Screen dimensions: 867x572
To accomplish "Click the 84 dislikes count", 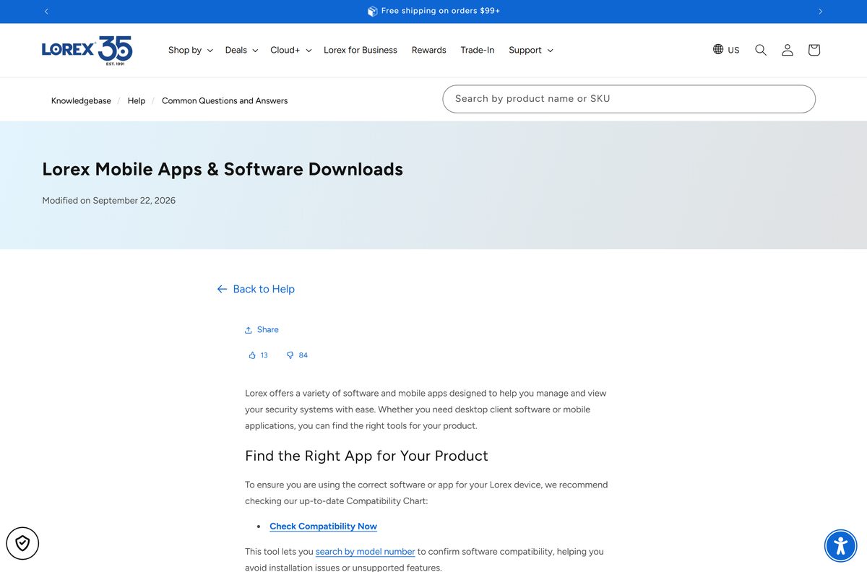I will pos(303,355).
